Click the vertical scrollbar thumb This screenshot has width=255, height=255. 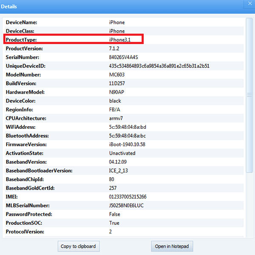[249, 95]
